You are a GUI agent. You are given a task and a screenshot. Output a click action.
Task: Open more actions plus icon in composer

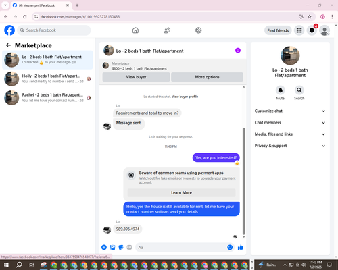coord(104,247)
